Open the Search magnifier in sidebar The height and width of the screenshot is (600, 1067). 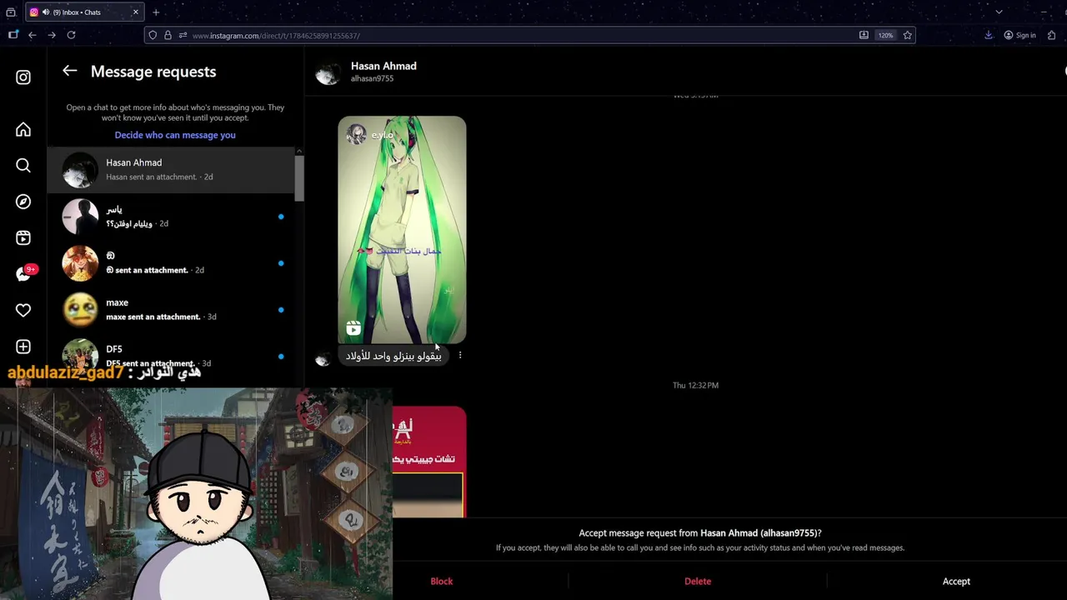pos(23,165)
